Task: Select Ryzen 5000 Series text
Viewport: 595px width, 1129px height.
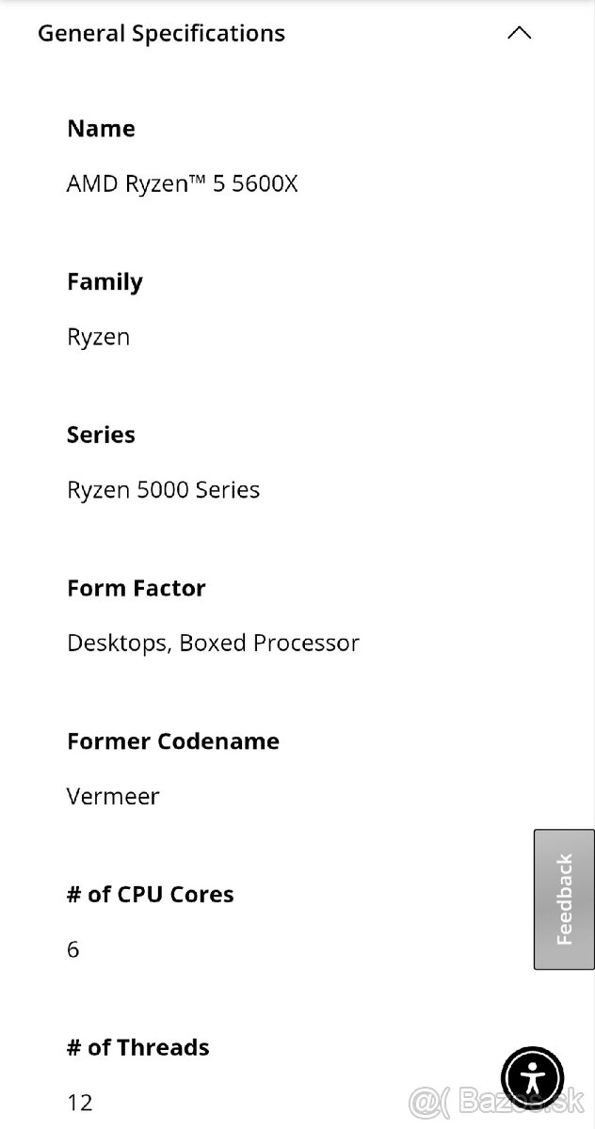Action: (163, 489)
